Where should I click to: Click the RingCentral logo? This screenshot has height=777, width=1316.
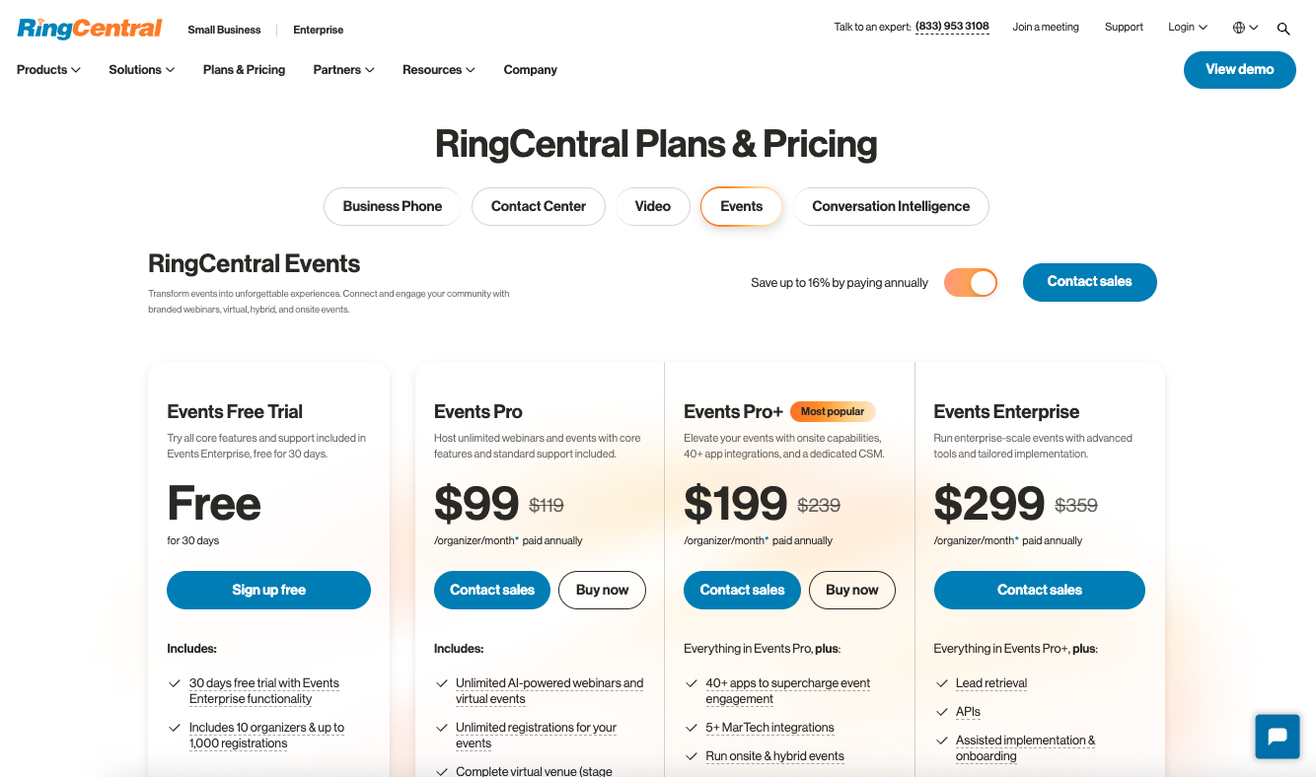(90, 29)
